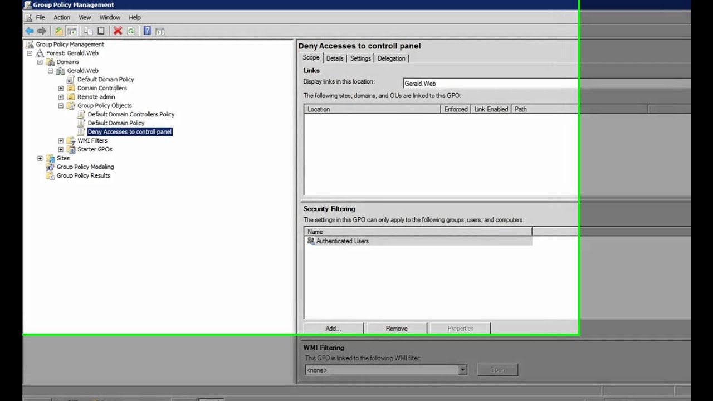Viewport: 713px width, 401px height.
Task: Click the Authenticated Users group icon
Action: point(311,241)
